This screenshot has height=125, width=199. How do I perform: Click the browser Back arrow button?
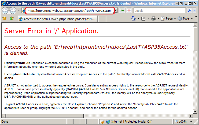[x=5, y=11]
